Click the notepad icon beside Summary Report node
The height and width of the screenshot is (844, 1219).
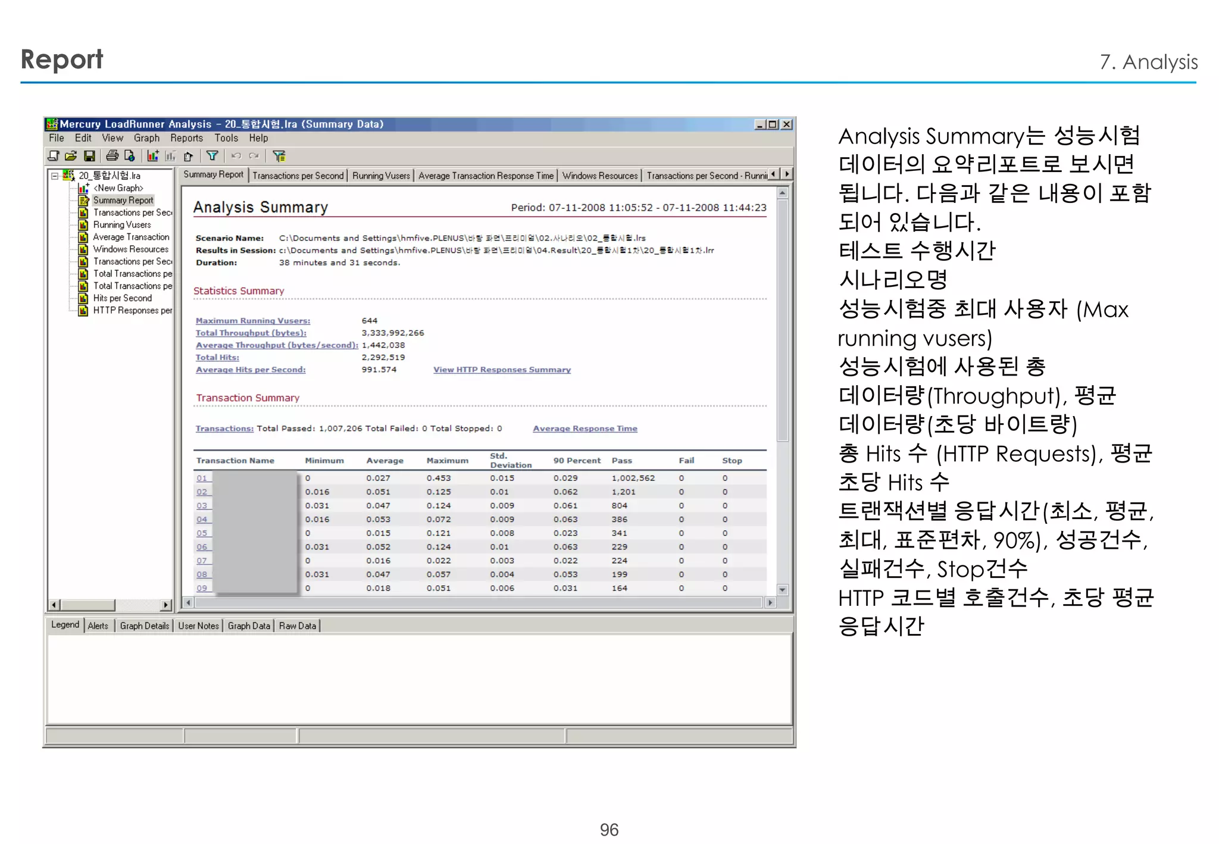coord(84,201)
